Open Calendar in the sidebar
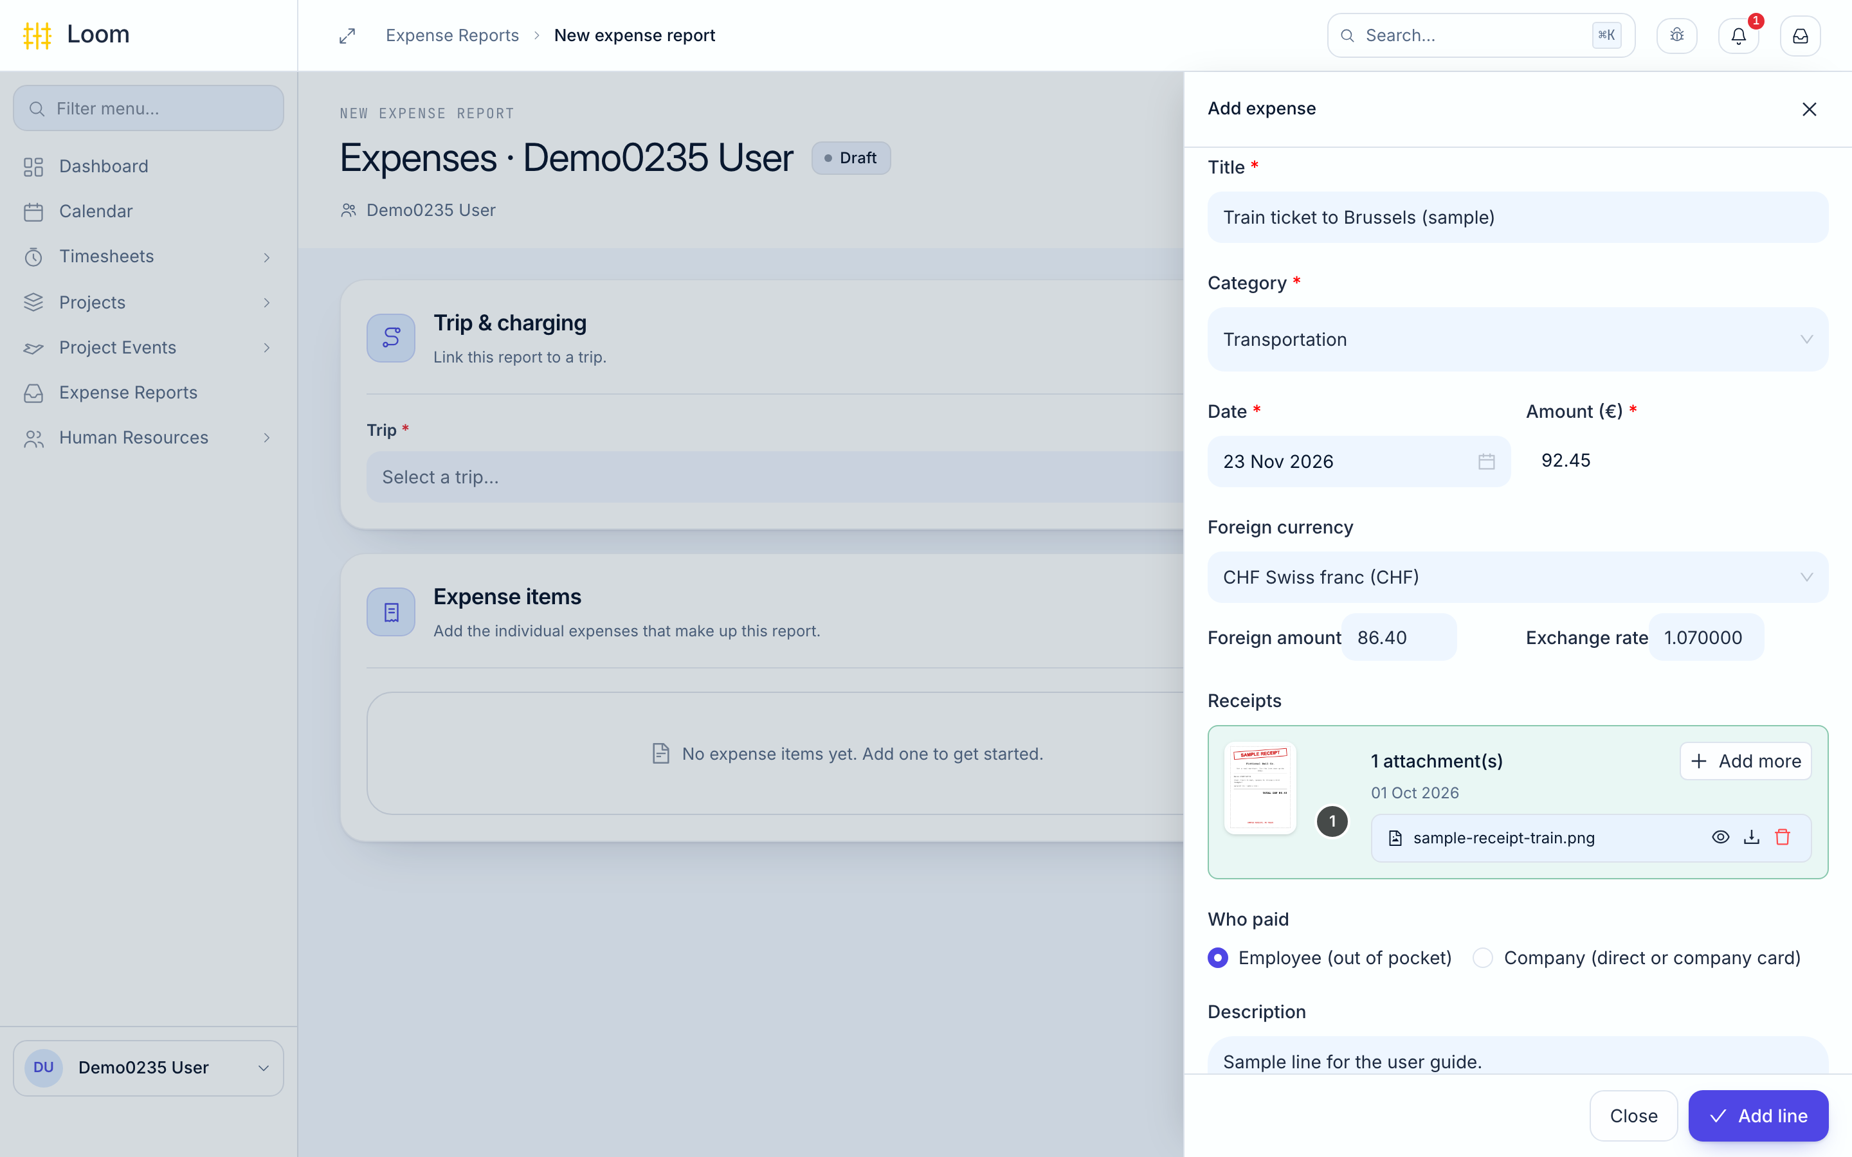This screenshot has height=1157, width=1852. [x=148, y=211]
